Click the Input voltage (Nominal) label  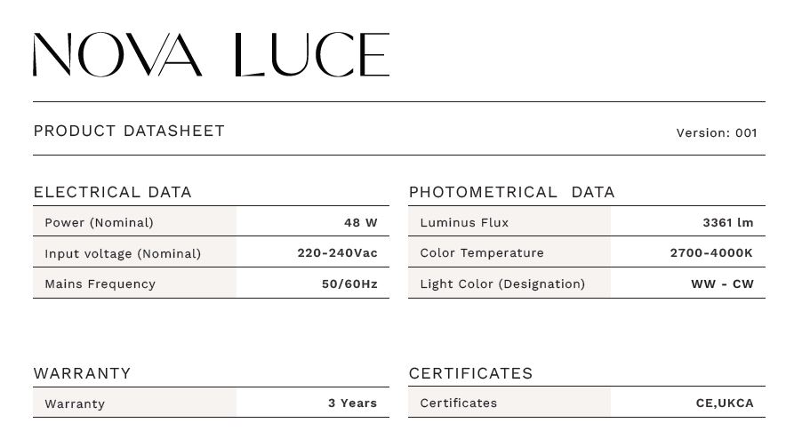click(123, 253)
